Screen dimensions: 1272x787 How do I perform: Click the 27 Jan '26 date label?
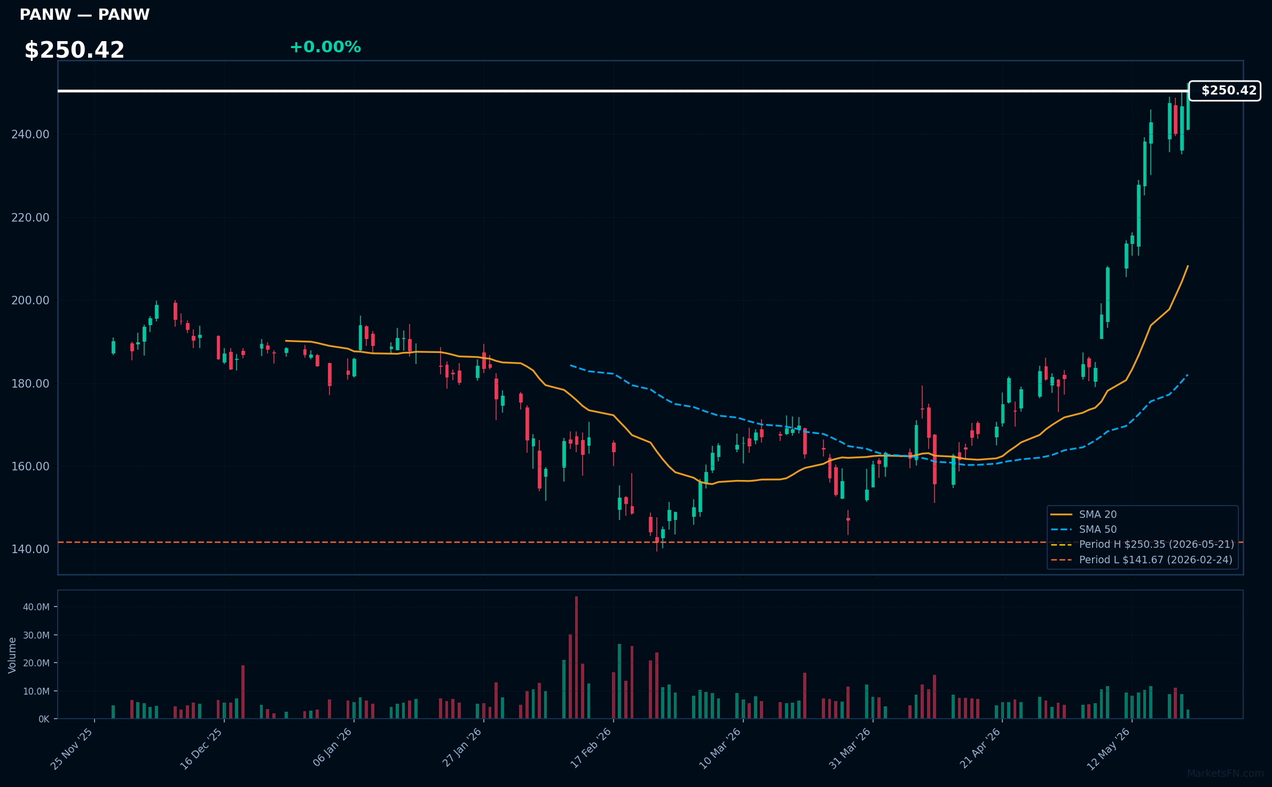(x=462, y=747)
